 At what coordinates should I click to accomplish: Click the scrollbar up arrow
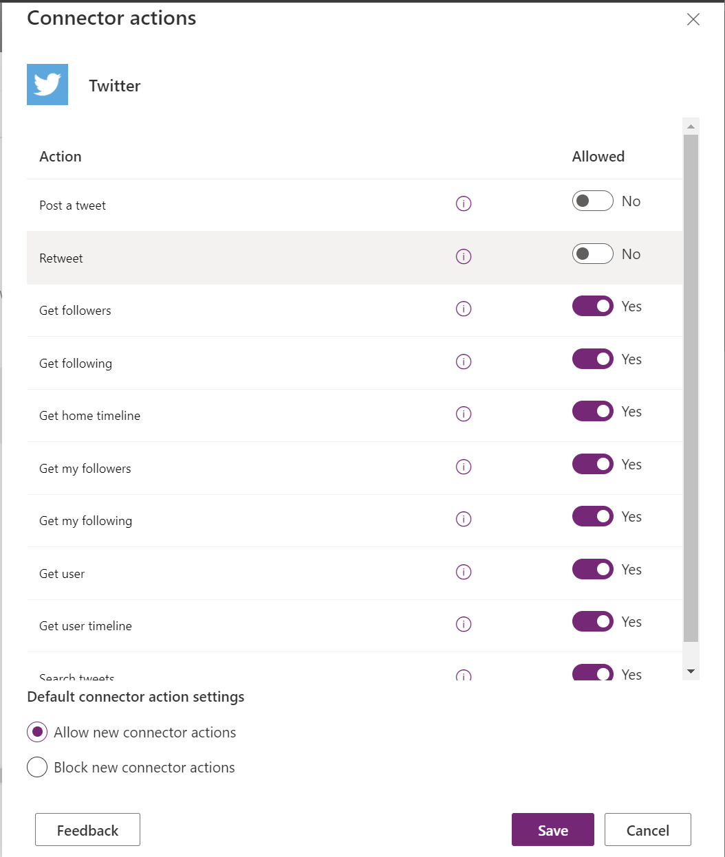(x=691, y=124)
